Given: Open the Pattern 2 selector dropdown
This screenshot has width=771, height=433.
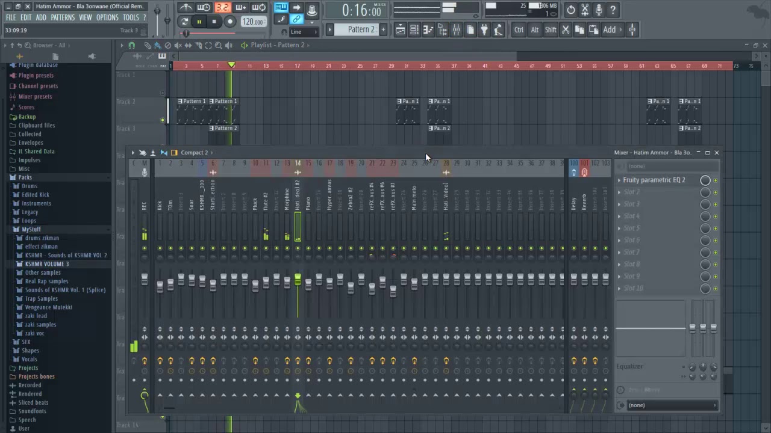Looking at the screenshot, I should (x=355, y=29).
